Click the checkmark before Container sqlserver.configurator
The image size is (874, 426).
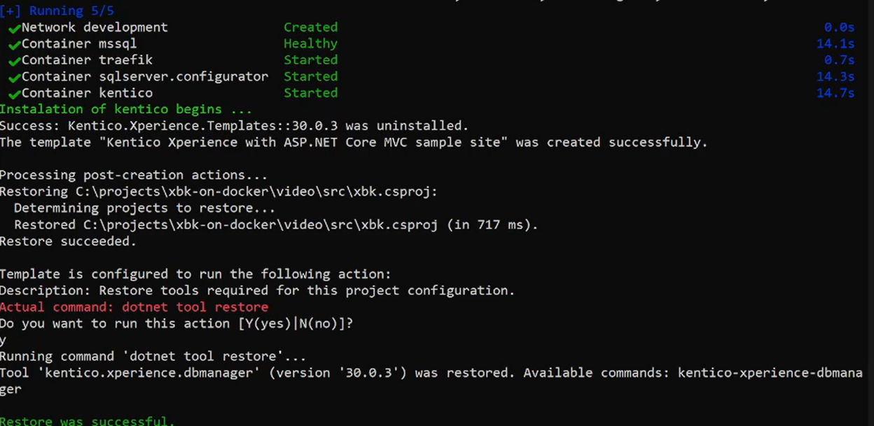coord(13,77)
